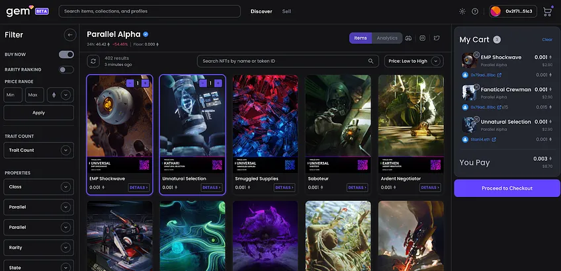Screen dimensions: 561x271
Task: Open the Price: Low to High sort dropdown
Action: pos(414,61)
